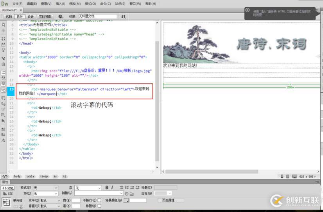Switch to 实时视图 live view
323x212 pixels.
coord(45,16)
